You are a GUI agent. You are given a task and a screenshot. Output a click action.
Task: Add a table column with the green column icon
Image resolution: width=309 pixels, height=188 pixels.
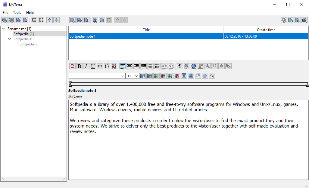[170, 76]
